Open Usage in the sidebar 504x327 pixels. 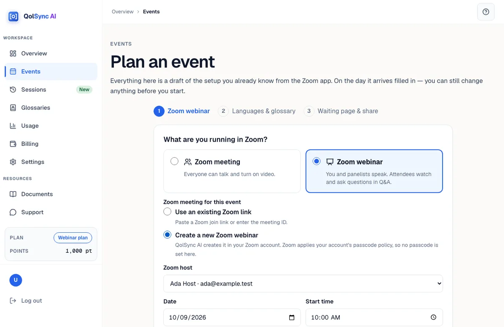pos(51,125)
